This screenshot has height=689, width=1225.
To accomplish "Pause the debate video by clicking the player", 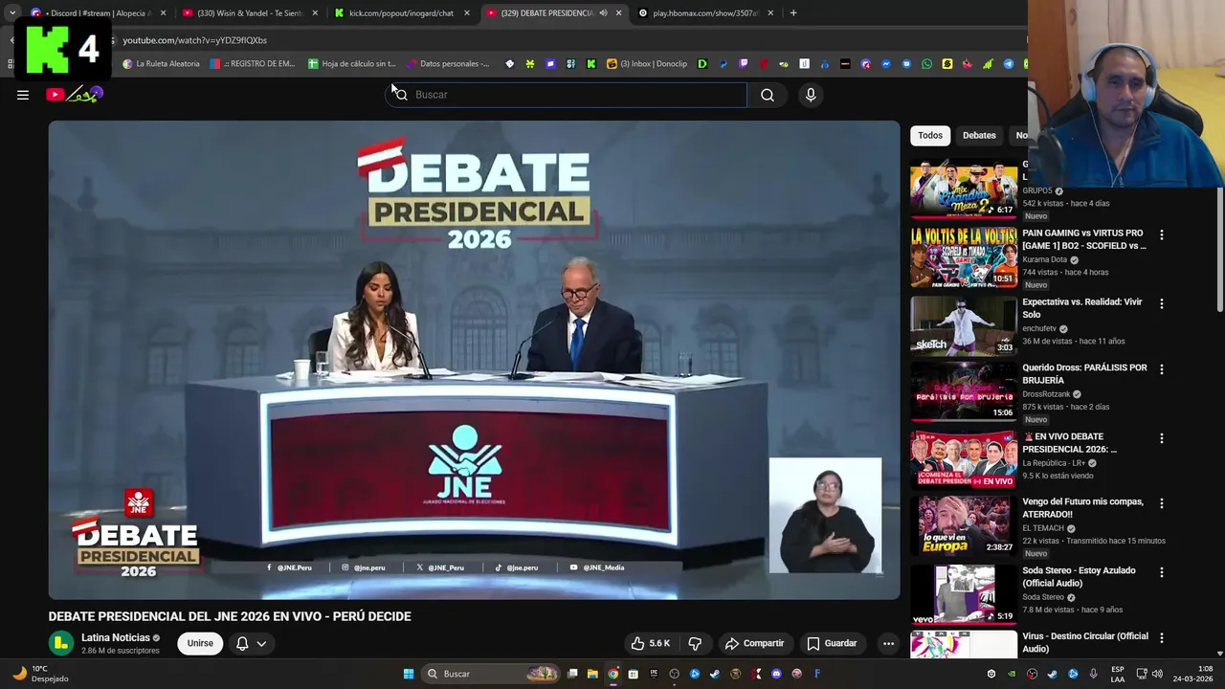I will (x=474, y=360).
